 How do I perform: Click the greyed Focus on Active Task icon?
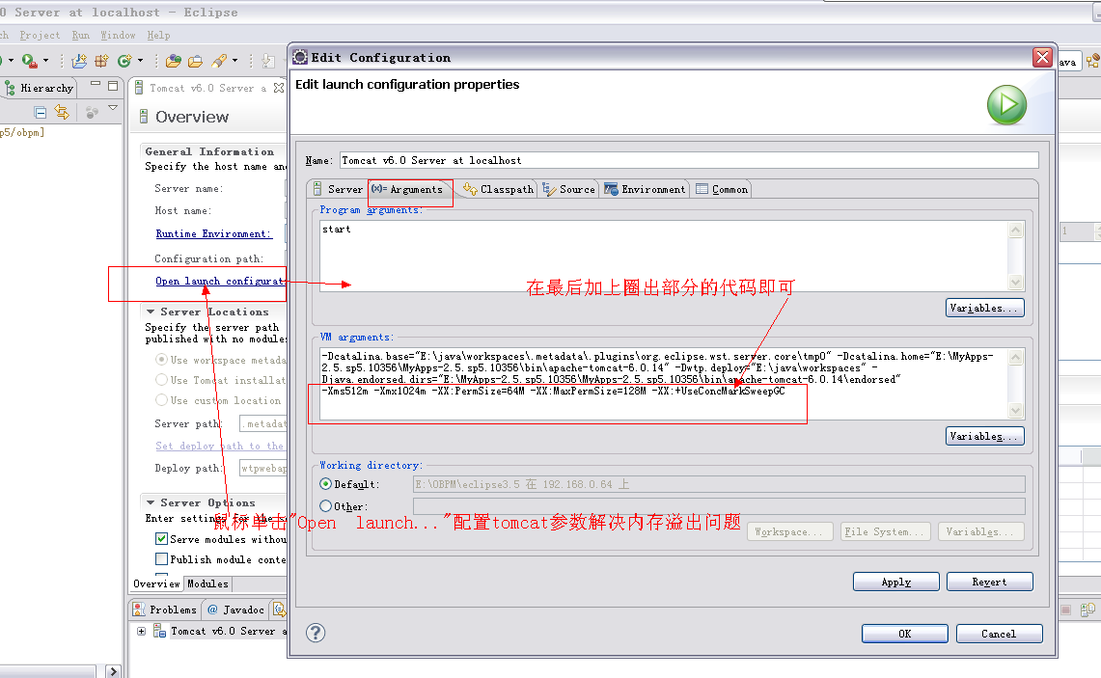click(x=92, y=112)
